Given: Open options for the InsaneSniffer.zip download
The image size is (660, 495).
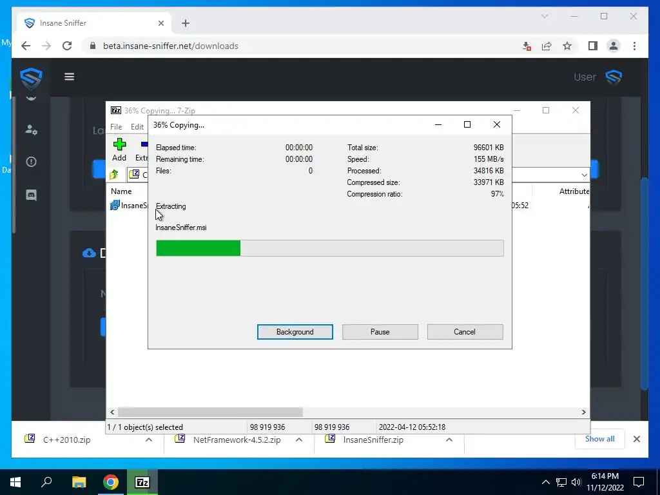Looking at the screenshot, I should point(449,440).
